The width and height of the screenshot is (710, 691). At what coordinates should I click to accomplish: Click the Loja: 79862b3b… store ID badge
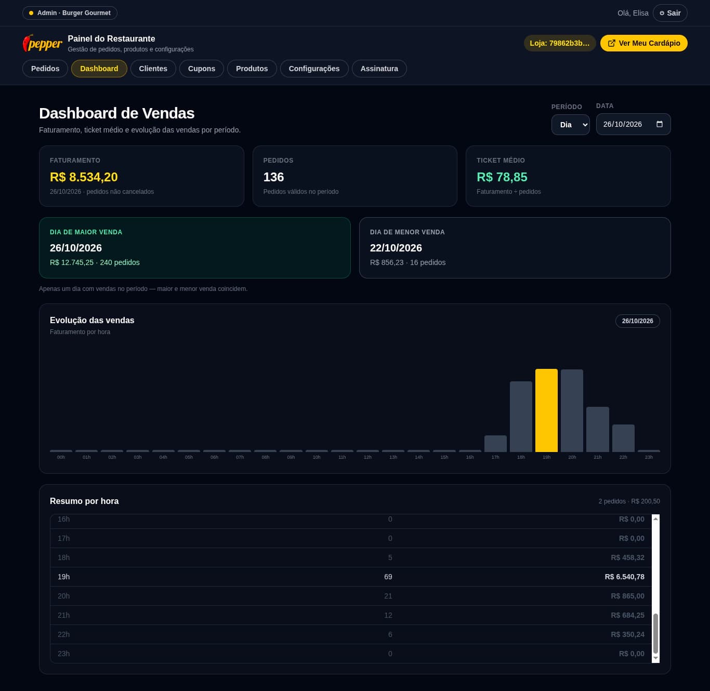click(x=559, y=43)
